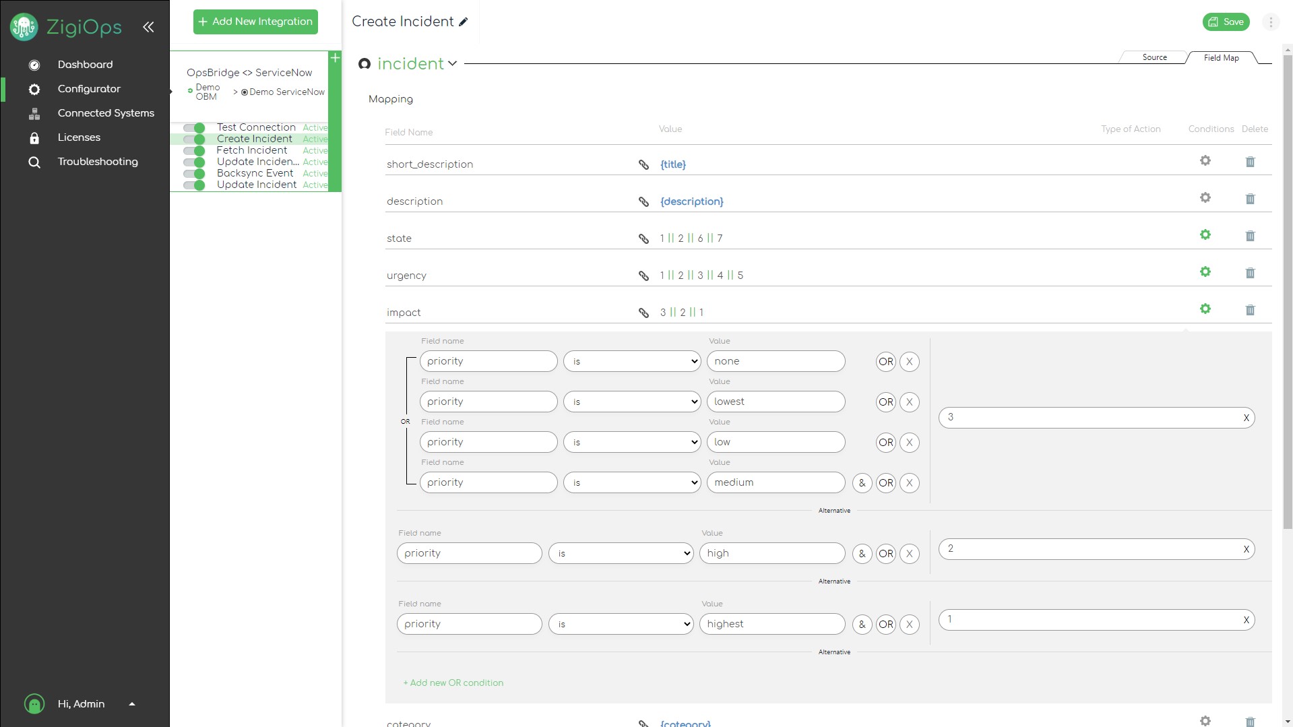Click Add new OR condition link
This screenshot has width=1293, height=727.
pyautogui.click(x=453, y=683)
